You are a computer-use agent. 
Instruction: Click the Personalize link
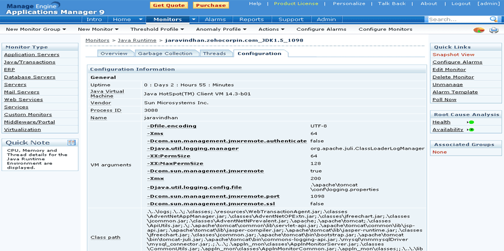coord(349,3)
